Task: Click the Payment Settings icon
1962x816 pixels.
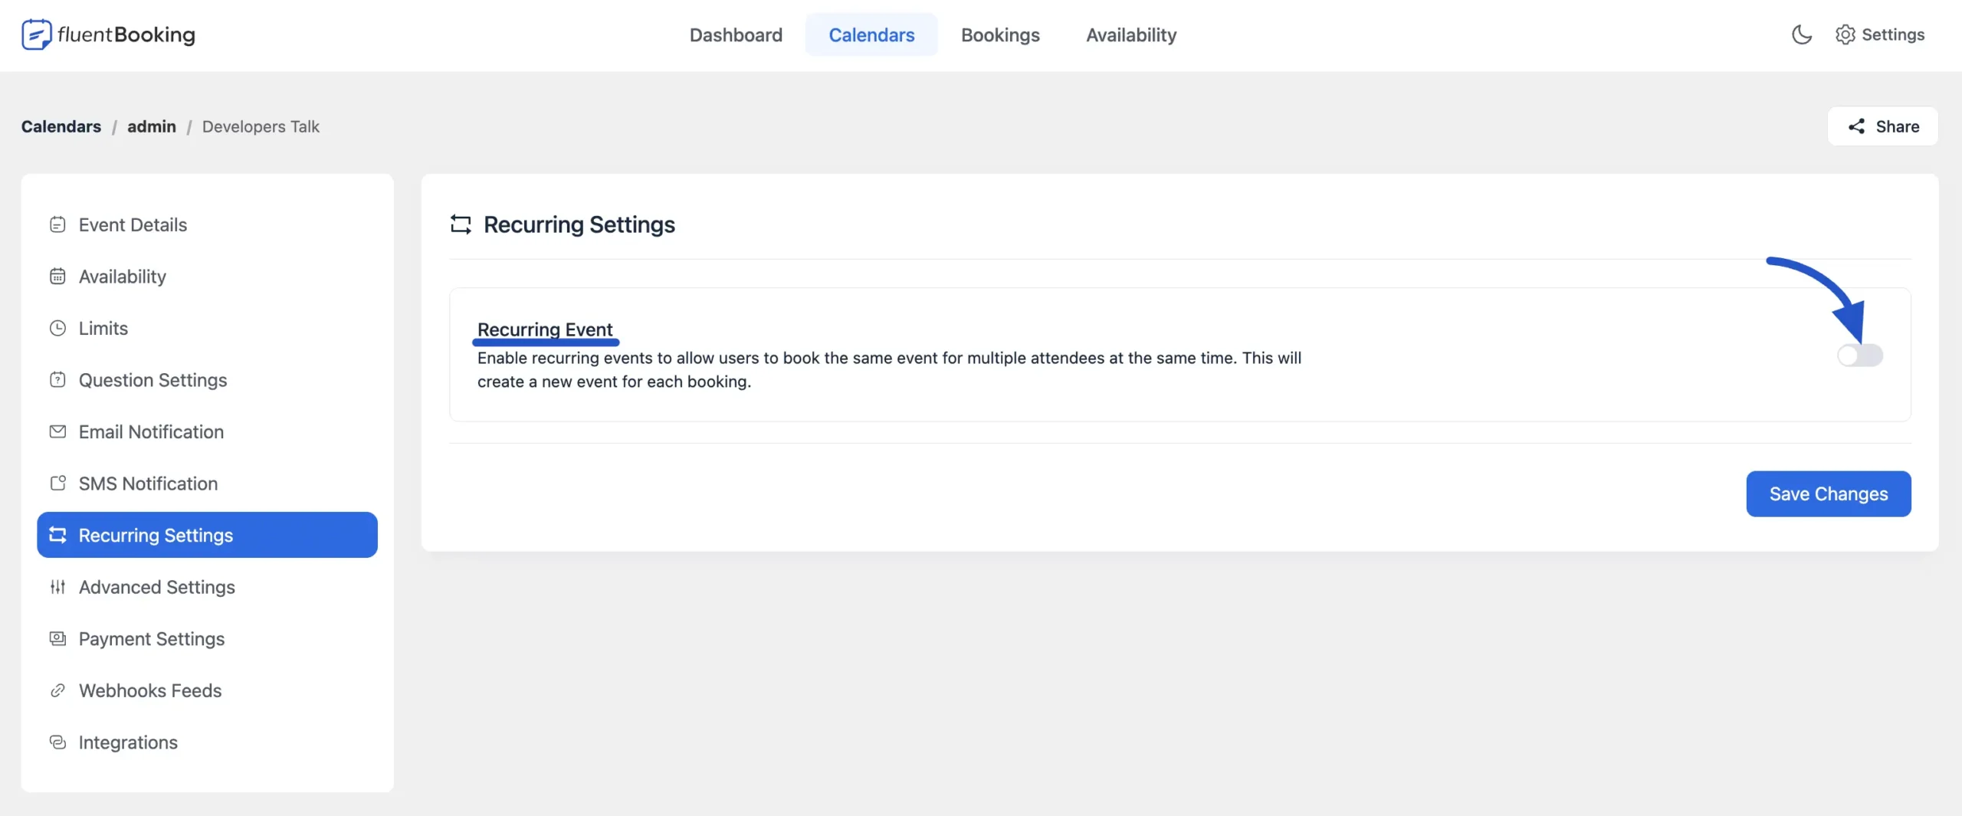Action: pyautogui.click(x=57, y=638)
